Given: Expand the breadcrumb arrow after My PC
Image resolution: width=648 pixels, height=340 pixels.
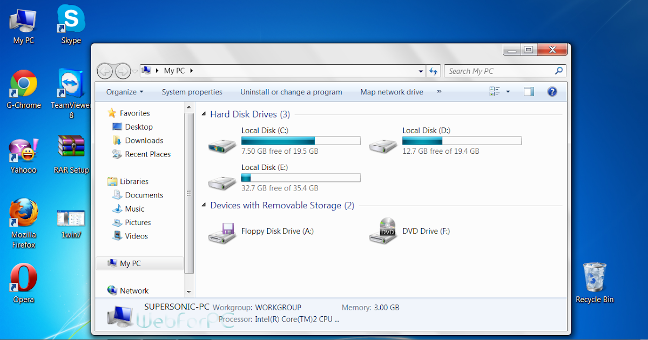Looking at the screenshot, I should [191, 71].
